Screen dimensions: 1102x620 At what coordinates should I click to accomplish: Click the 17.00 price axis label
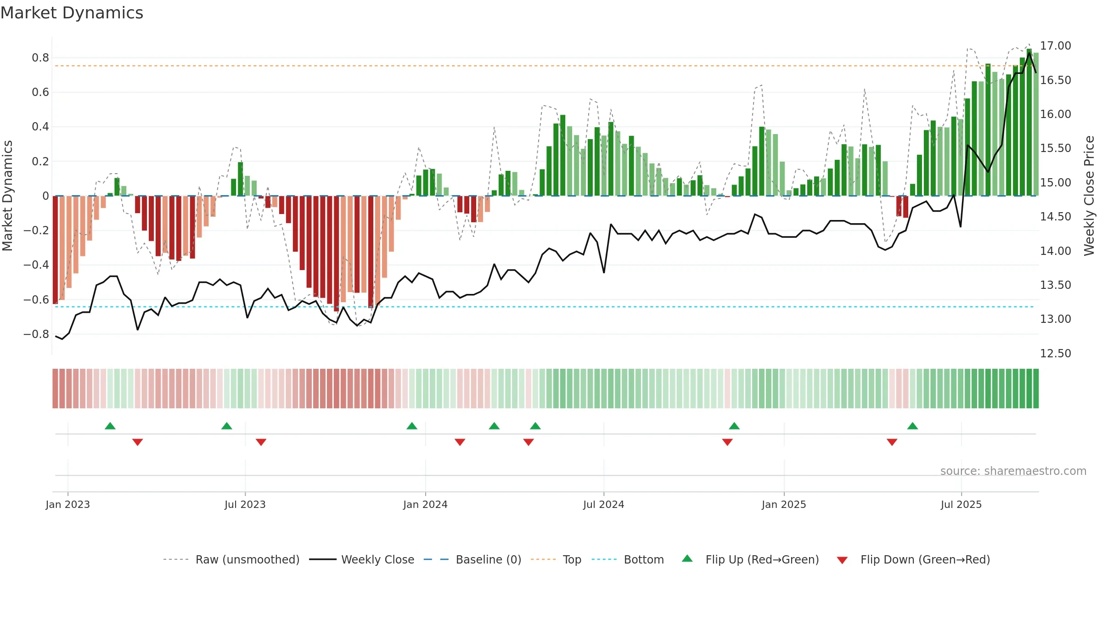1055,46
